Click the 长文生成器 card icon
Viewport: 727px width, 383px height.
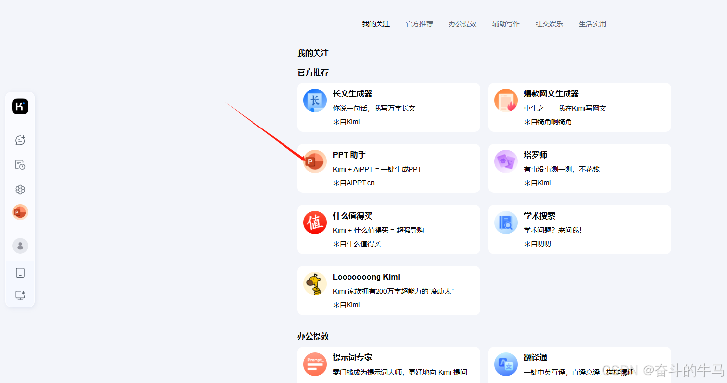pyautogui.click(x=315, y=100)
